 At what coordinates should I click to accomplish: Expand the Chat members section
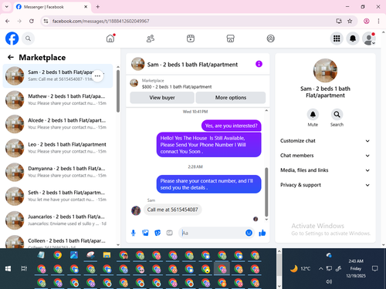coord(325,156)
